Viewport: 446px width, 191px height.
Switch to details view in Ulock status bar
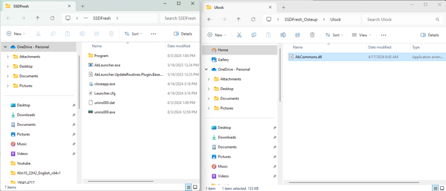click(x=435, y=188)
